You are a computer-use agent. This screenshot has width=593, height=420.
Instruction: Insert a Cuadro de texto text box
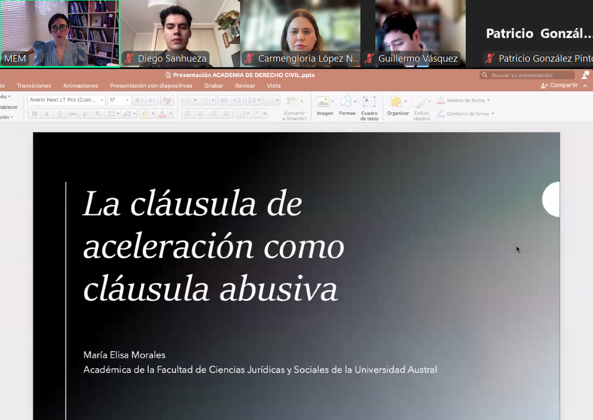(369, 103)
